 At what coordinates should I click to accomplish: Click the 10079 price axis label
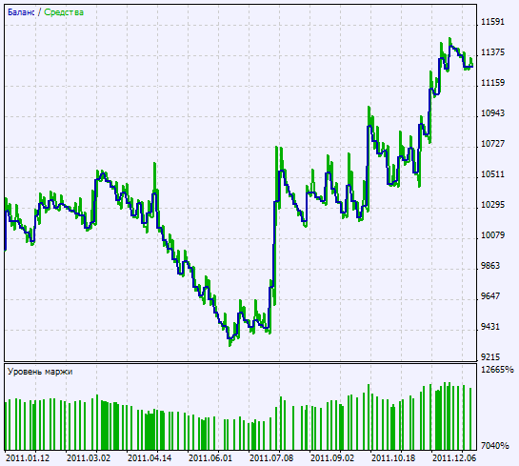point(492,235)
